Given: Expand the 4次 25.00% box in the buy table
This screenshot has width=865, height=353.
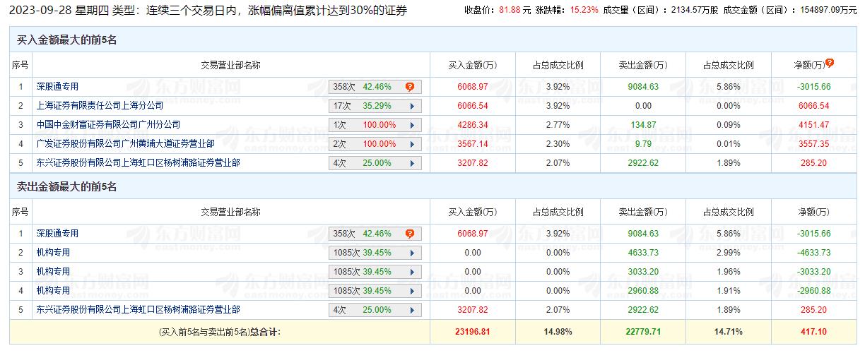Looking at the screenshot, I should click(375, 163).
